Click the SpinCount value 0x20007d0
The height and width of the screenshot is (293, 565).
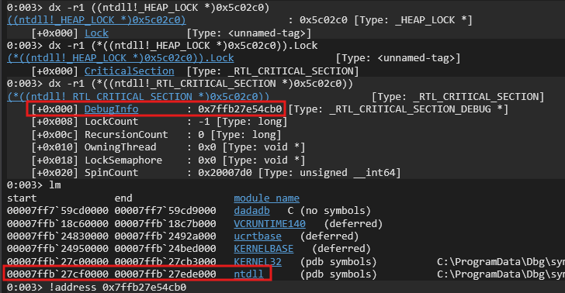(x=225, y=173)
